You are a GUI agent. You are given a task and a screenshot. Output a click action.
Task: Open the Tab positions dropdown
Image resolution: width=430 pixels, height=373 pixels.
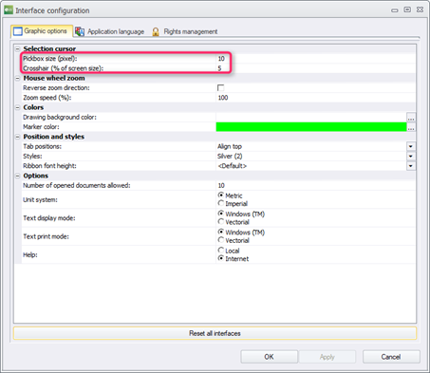click(411, 146)
